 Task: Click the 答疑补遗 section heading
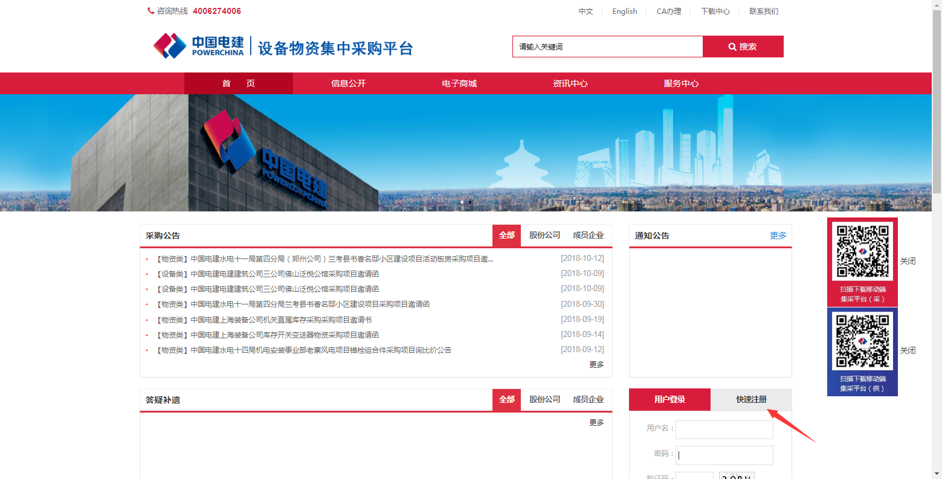point(163,400)
